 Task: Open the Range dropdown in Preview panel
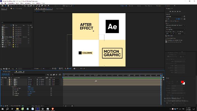pyautogui.click(x=176, y=25)
